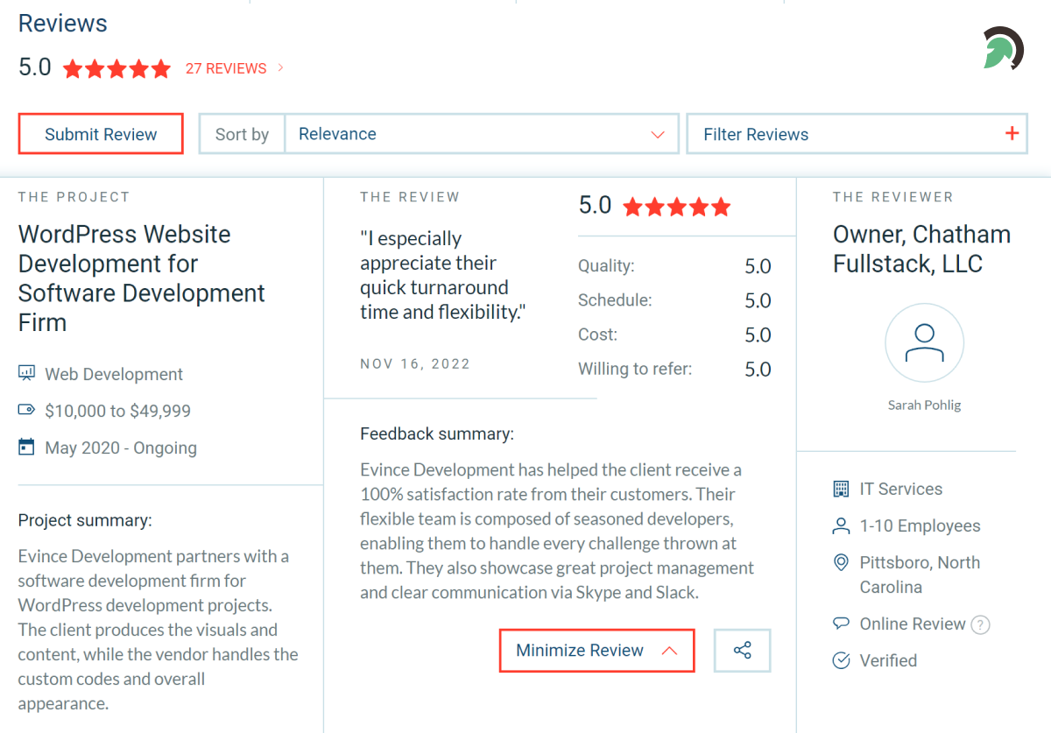Click the people icon beside 1-10 Employees
Image resolution: width=1051 pixels, height=733 pixels.
point(842,525)
